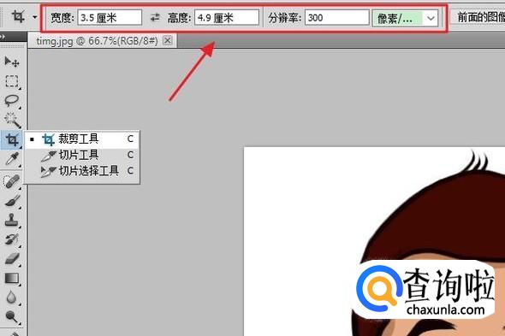505x336 pixels.
Task: Open the resolution unit 像素/... dropdown
Action: [405, 18]
